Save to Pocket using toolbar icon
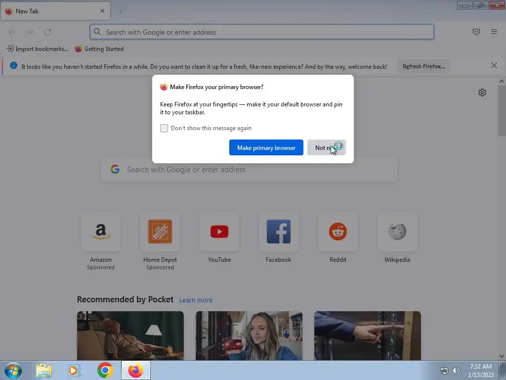 coord(476,32)
